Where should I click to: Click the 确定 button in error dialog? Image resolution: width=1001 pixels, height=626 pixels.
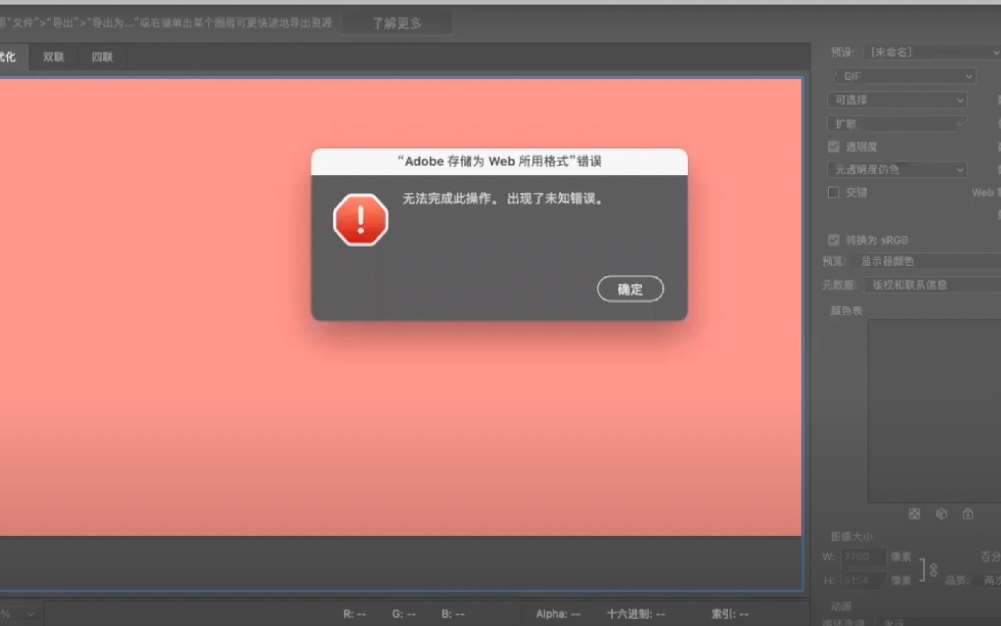pyautogui.click(x=630, y=289)
